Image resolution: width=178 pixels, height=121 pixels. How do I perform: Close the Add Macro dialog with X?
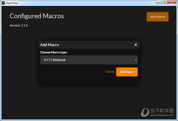(x=136, y=45)
